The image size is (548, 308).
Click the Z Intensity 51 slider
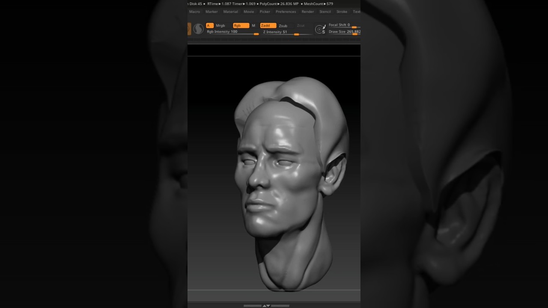287,32
